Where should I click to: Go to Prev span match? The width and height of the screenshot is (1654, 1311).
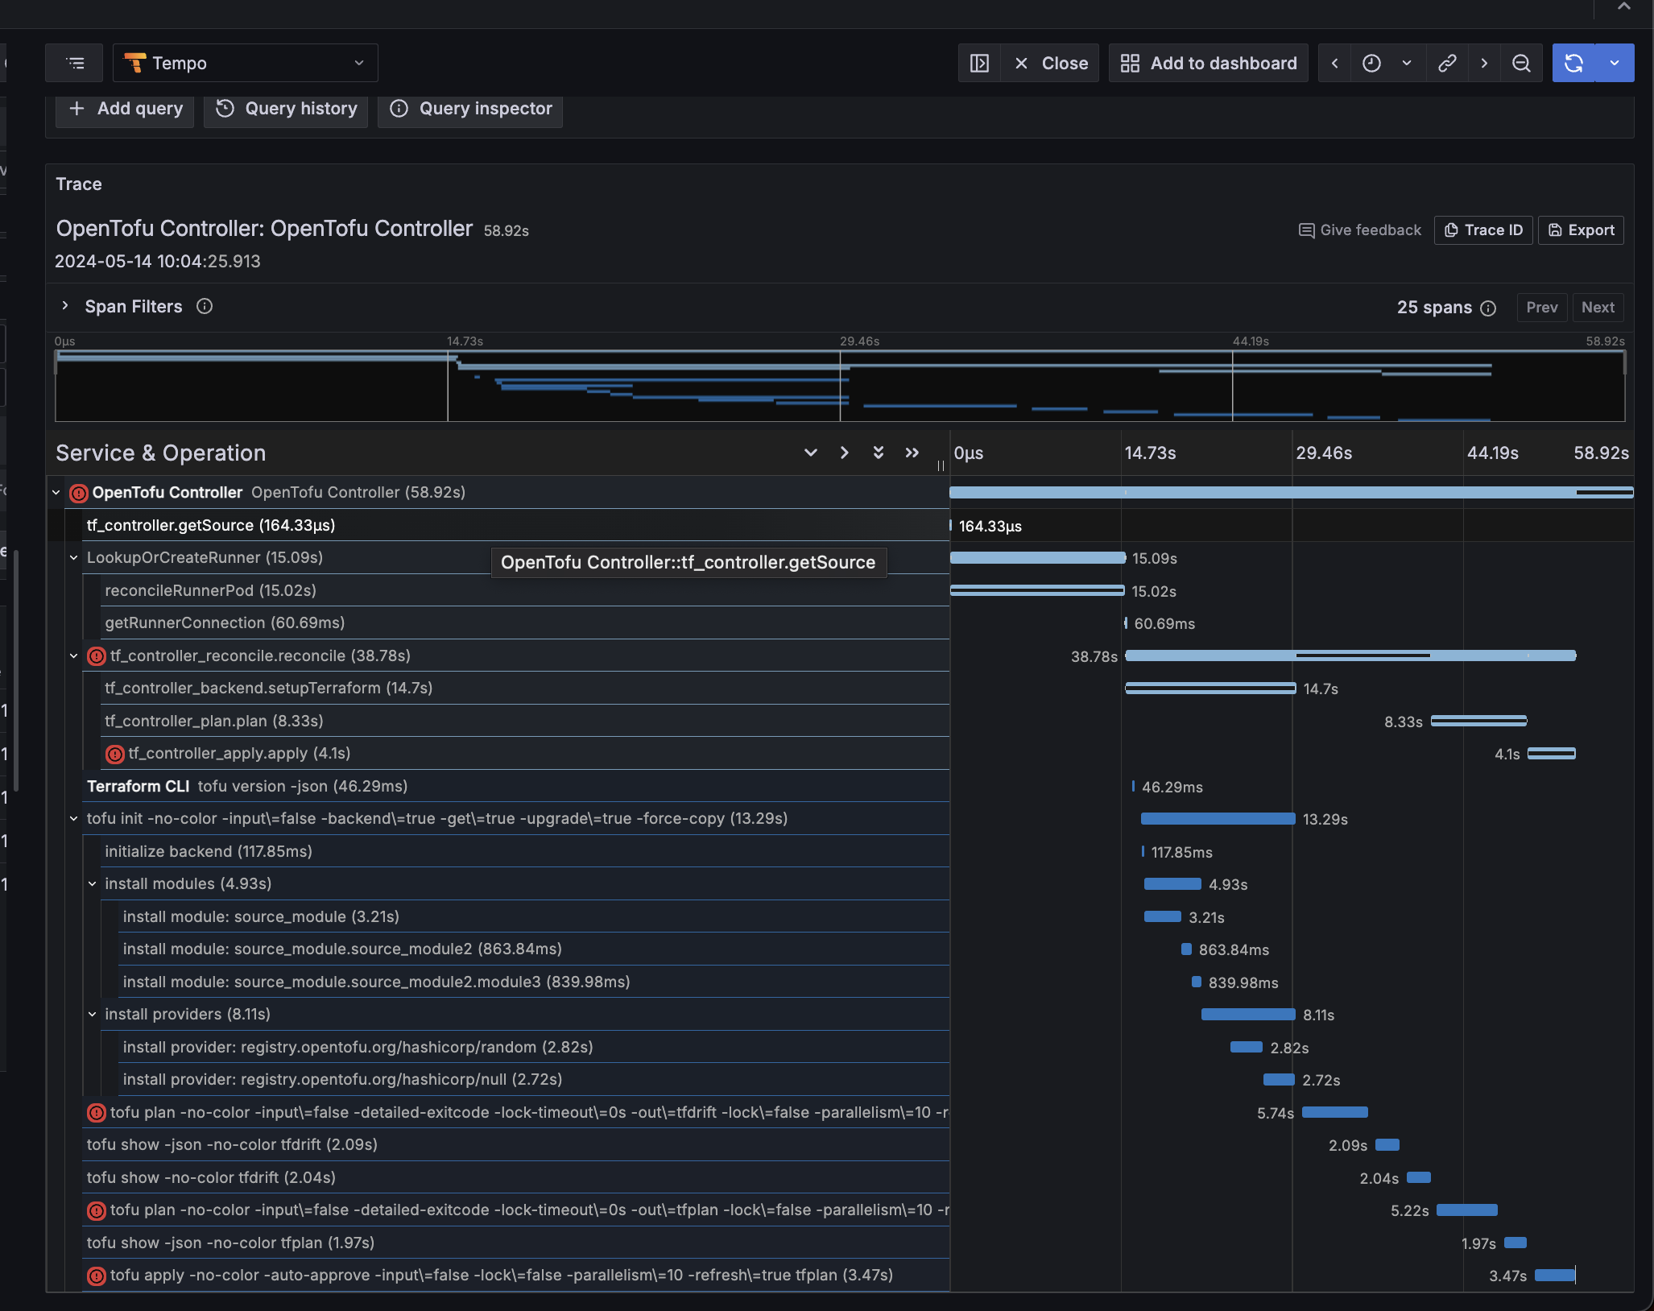tap(1541, 308)
